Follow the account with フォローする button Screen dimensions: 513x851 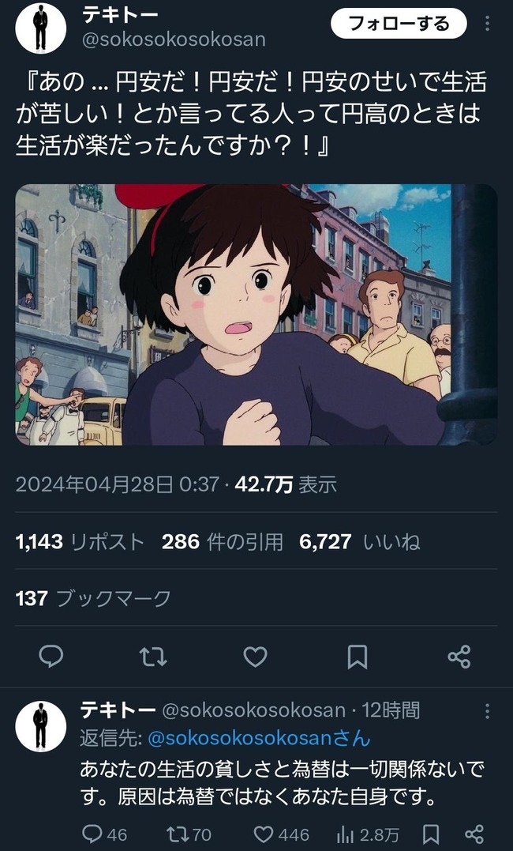[x=399, y=24]
